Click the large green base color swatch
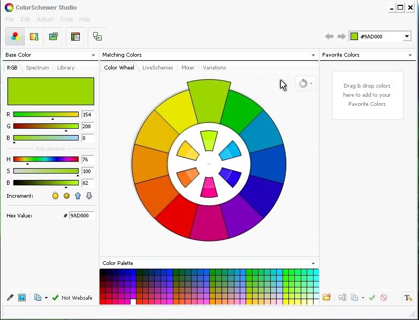Screen dimensions: 419x320 [51, 91]
